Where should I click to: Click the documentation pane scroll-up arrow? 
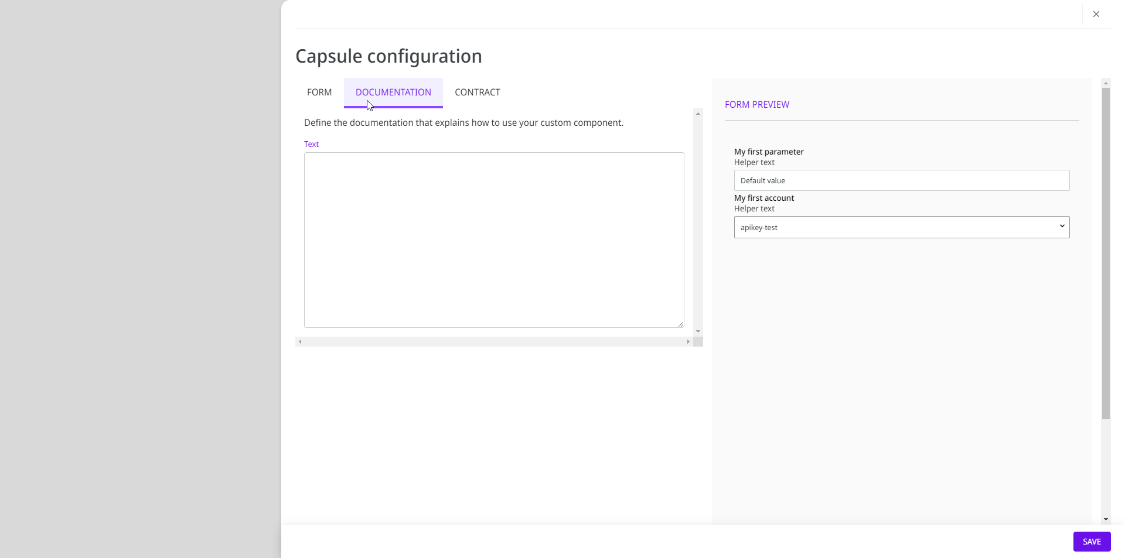tap(698, 114)
